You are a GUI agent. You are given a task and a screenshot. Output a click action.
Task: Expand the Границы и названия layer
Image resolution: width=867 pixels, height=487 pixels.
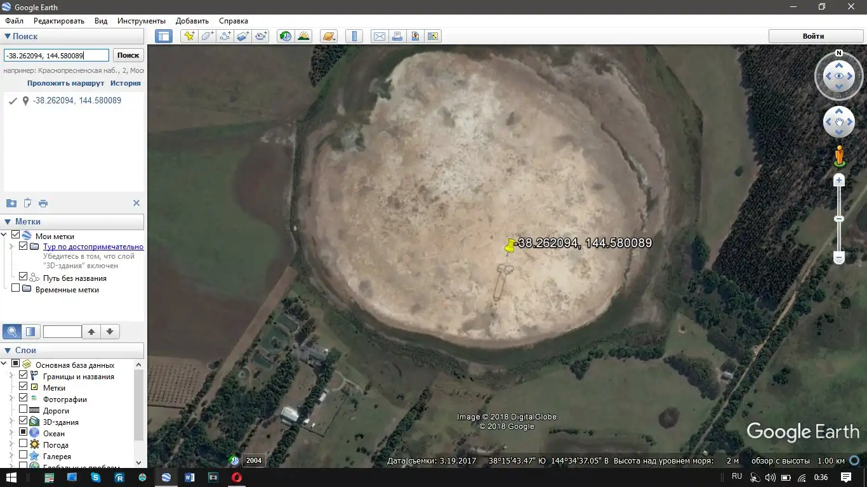[11, 376]
